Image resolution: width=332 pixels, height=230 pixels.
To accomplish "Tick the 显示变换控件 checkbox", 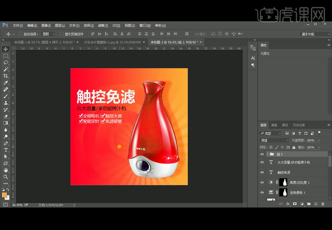I will (61, 34).
